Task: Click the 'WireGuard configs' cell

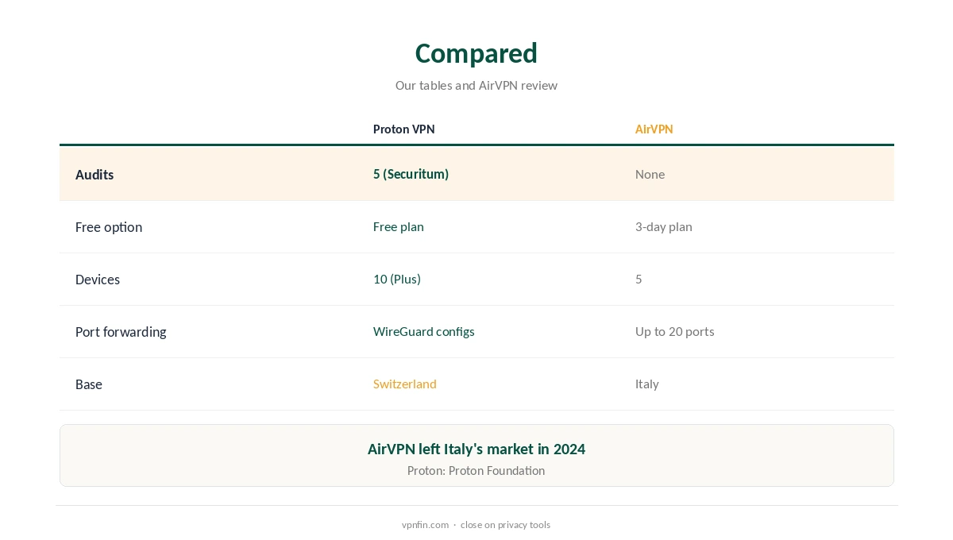Action: click(424, 331)
